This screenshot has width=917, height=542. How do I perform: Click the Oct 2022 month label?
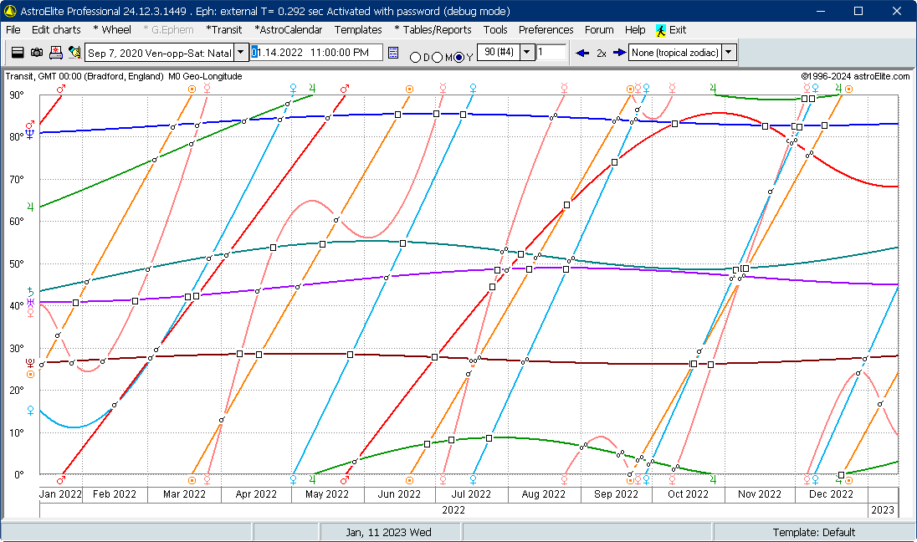coord(688,494)
